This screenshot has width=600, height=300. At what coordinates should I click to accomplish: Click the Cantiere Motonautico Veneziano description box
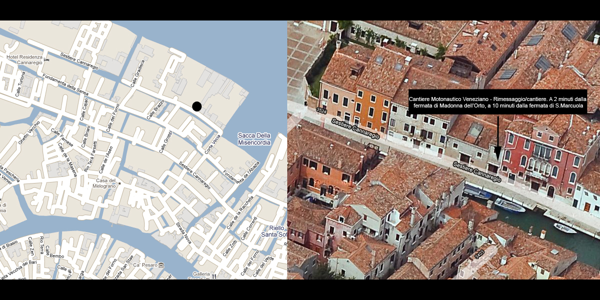(x=498, y=102)
